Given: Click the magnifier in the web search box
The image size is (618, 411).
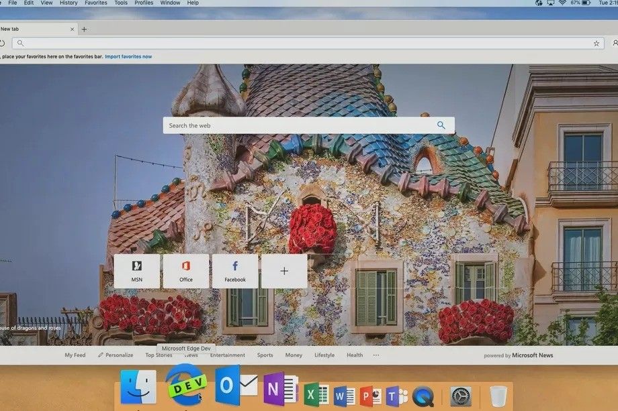Looking at the screenshot, I should tap(441, 125).
